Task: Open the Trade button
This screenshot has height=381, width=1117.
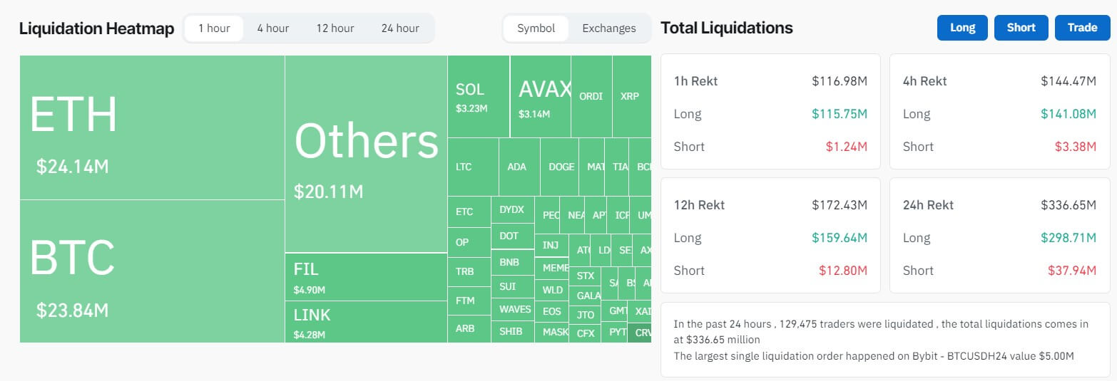Action: (1082, 28)
